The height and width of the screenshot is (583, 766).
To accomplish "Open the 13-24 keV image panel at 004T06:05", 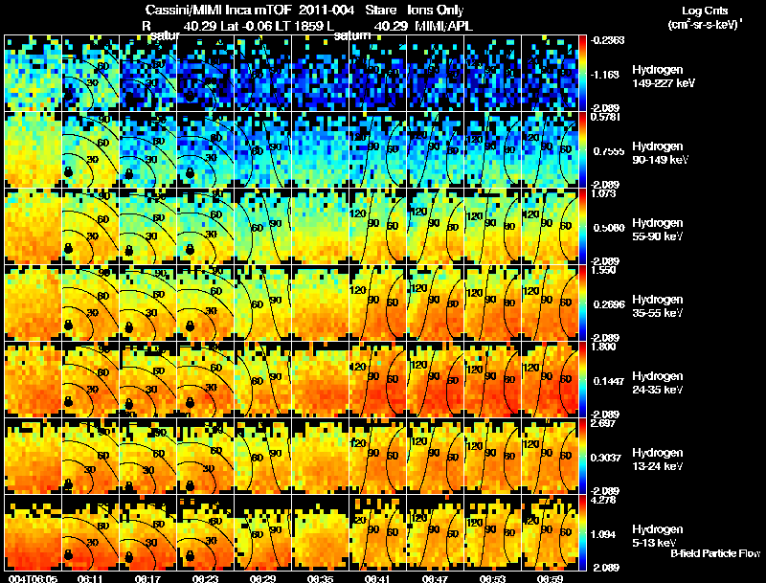I will [33, 457].
